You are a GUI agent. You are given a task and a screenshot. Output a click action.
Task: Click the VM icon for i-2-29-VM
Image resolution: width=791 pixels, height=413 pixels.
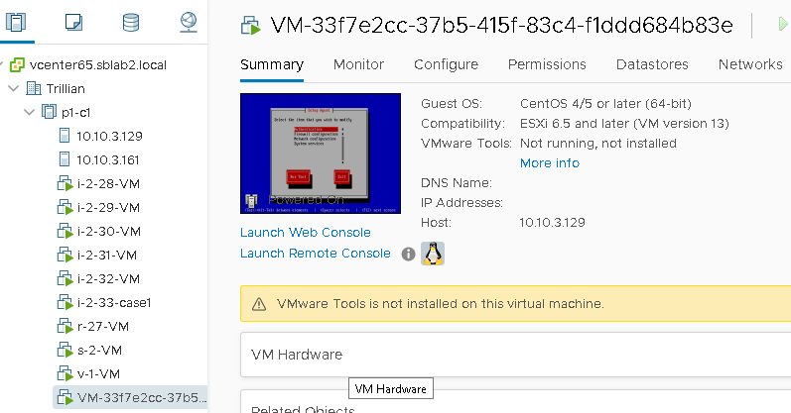pos(66,208)
